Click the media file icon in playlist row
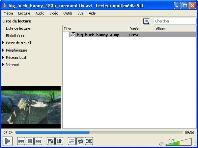Screen dimensions: 198x148 (73, 35)
